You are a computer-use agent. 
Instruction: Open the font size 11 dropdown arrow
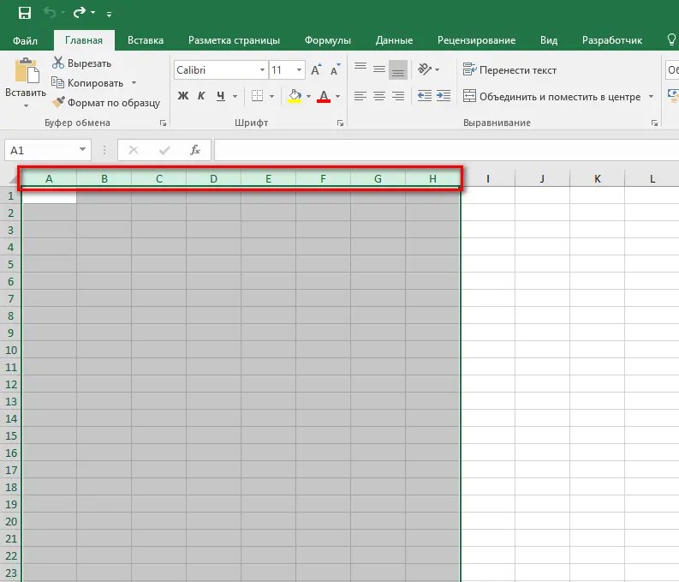(299, 70)
